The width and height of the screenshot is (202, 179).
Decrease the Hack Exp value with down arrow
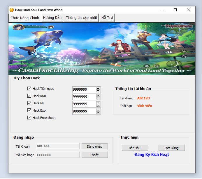98,113
